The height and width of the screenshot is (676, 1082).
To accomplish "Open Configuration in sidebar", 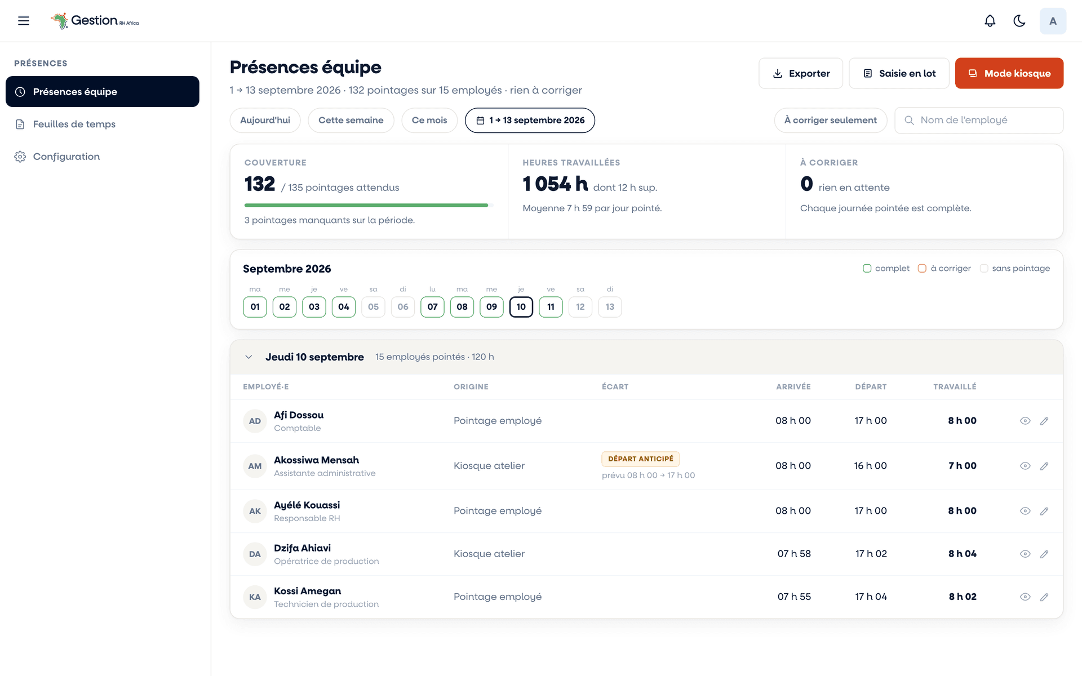I will tap(103, 157).
